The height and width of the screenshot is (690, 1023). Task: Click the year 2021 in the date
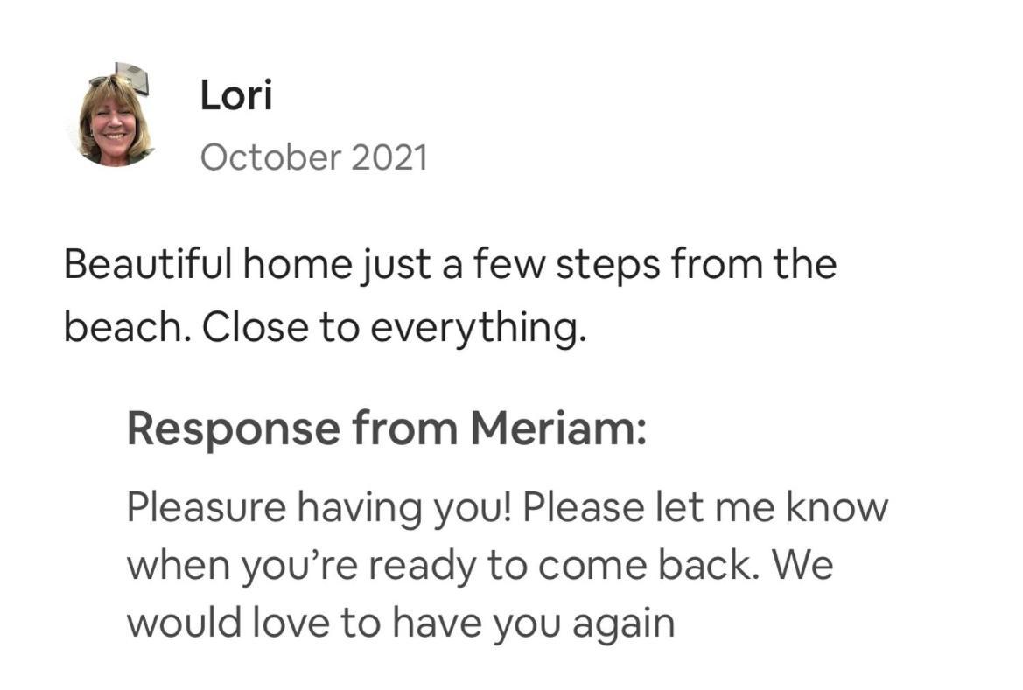(389, 157)
